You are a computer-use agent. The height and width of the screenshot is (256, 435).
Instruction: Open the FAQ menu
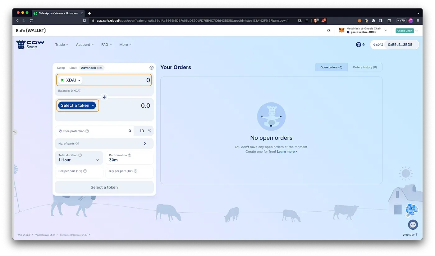pos(107,45)
